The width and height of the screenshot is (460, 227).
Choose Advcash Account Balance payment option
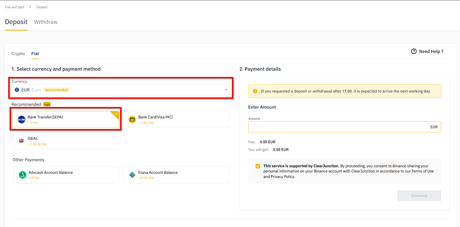click(66, 175)
